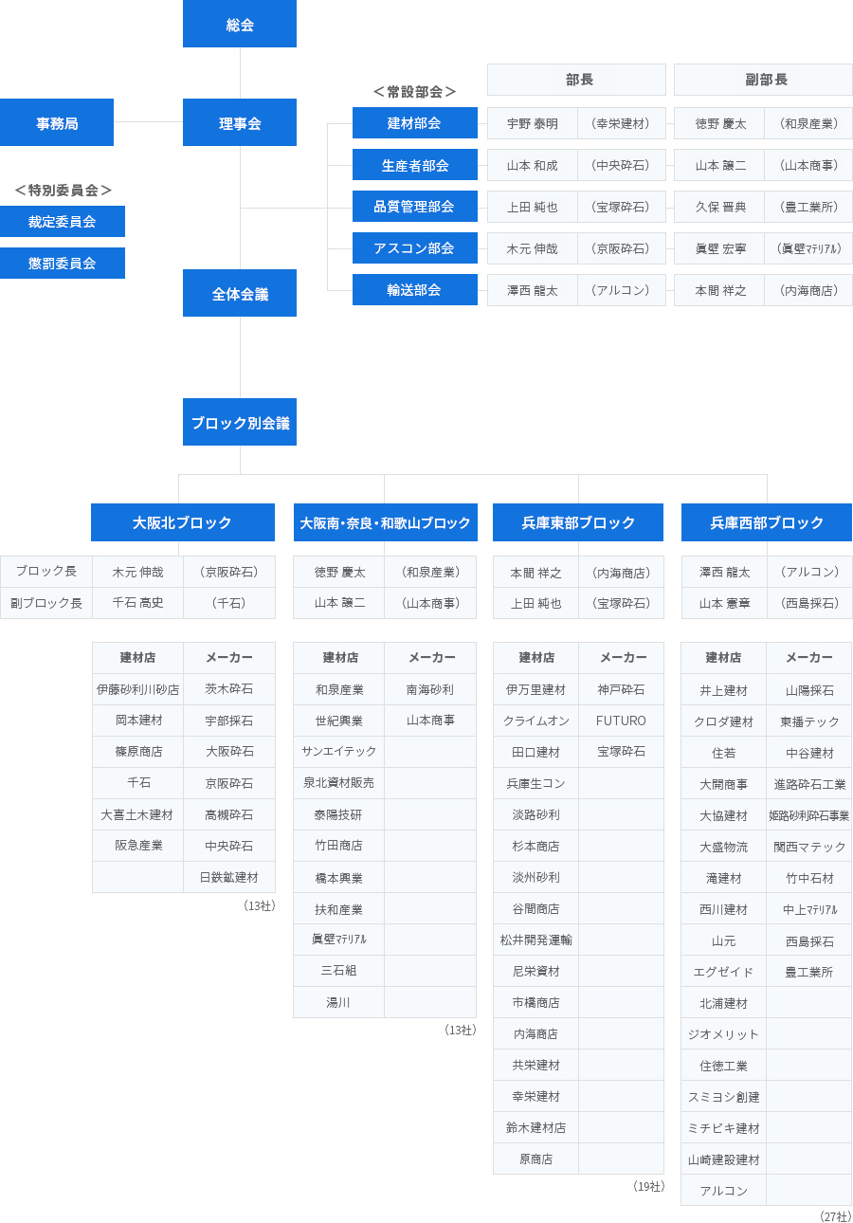Viewport: 853px width, 1223px height.
Task: Select the 大喜土木建材 cell
Action: 138,814
